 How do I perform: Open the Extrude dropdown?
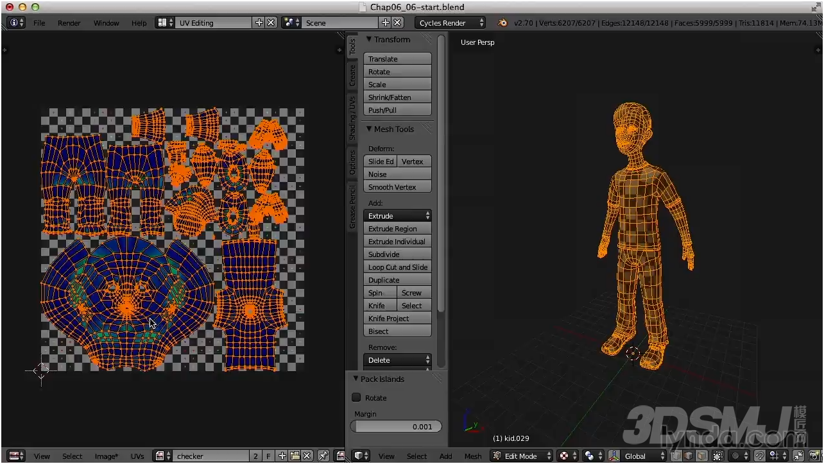397,216
